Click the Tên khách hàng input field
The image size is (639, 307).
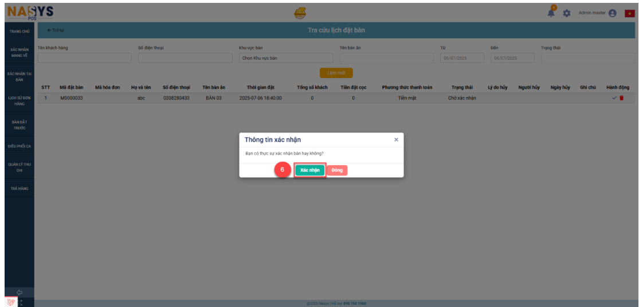click(x=84, y=58)
